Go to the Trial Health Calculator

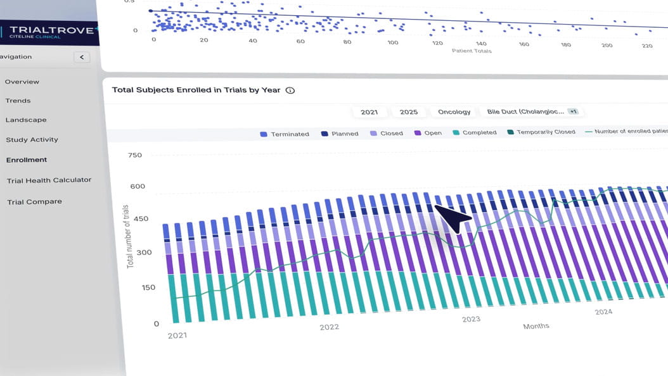(x=49, y=180)
